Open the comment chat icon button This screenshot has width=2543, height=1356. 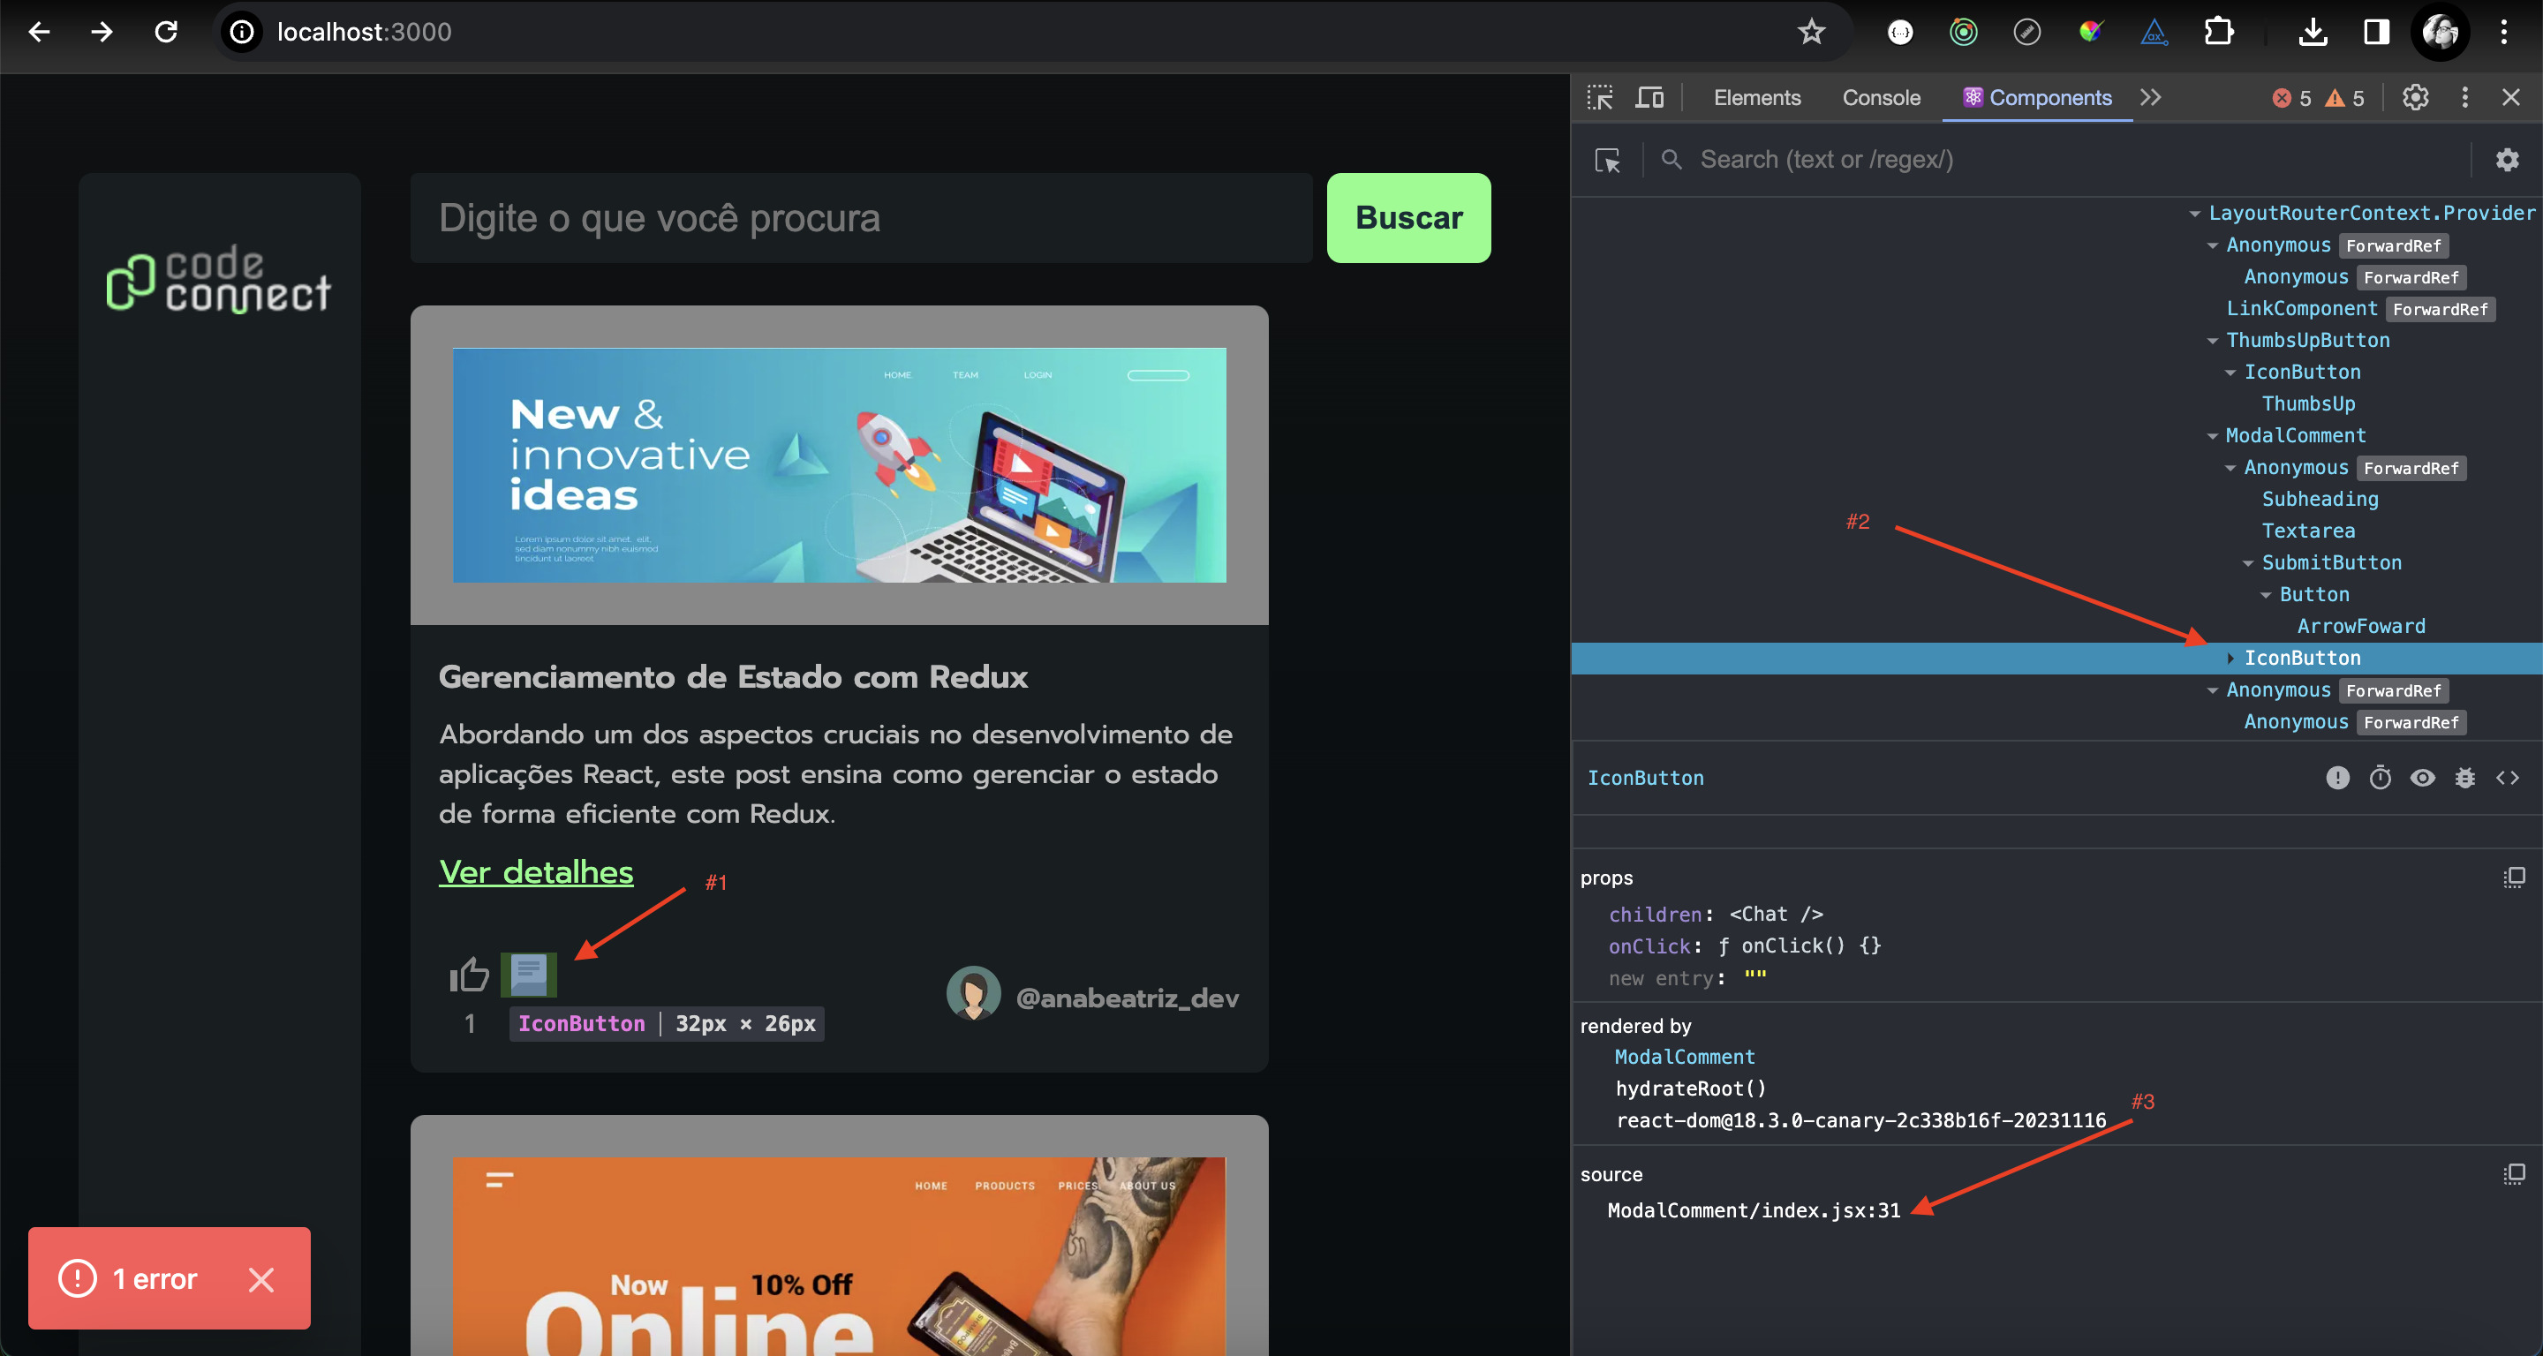[x=528, y=975]
